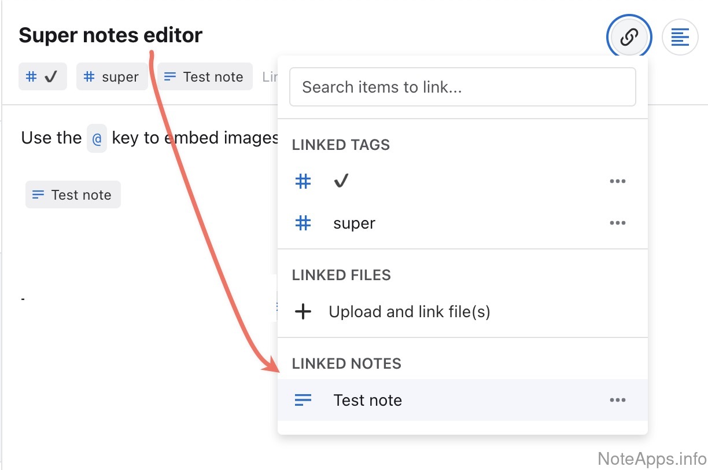708x470 pixels.
Task: Open the Test note chip in header
Action: tap(205, 77)
